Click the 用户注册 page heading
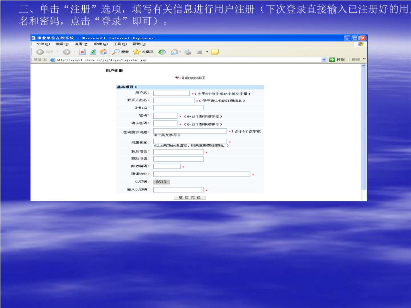Image resolution: width=411 pixels, height=308 pixels. point(114,71)
